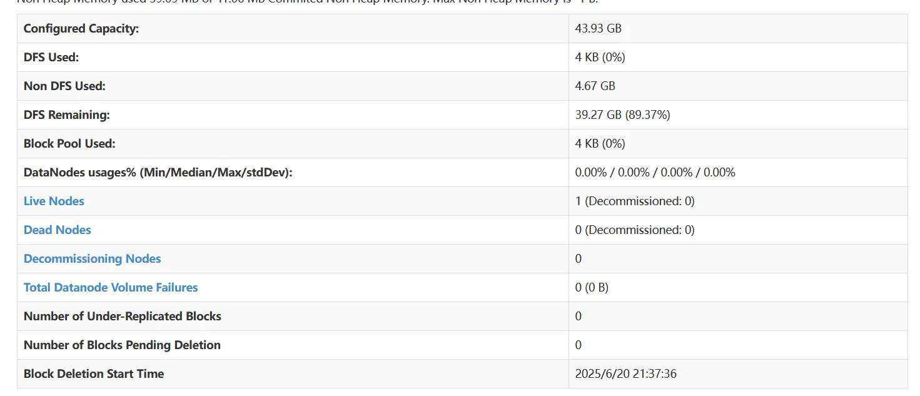Click the Live Nodes count value
920x396 pixels.
pos(635,201)
